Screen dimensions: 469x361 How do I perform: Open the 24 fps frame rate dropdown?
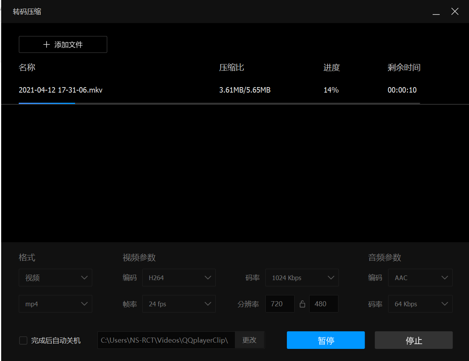tap(179, 304)
